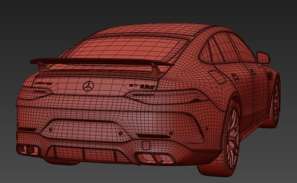Click the square tow hook cover on the bumper
This screenshot has width=297, height=183.
point(146,145)
